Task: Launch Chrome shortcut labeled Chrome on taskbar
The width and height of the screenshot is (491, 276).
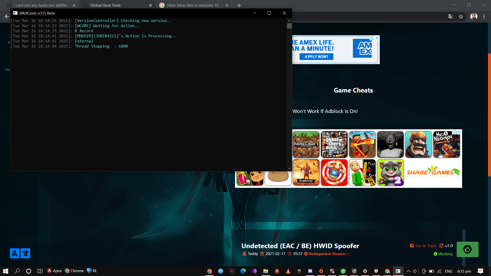Action: tap(74, 271)
